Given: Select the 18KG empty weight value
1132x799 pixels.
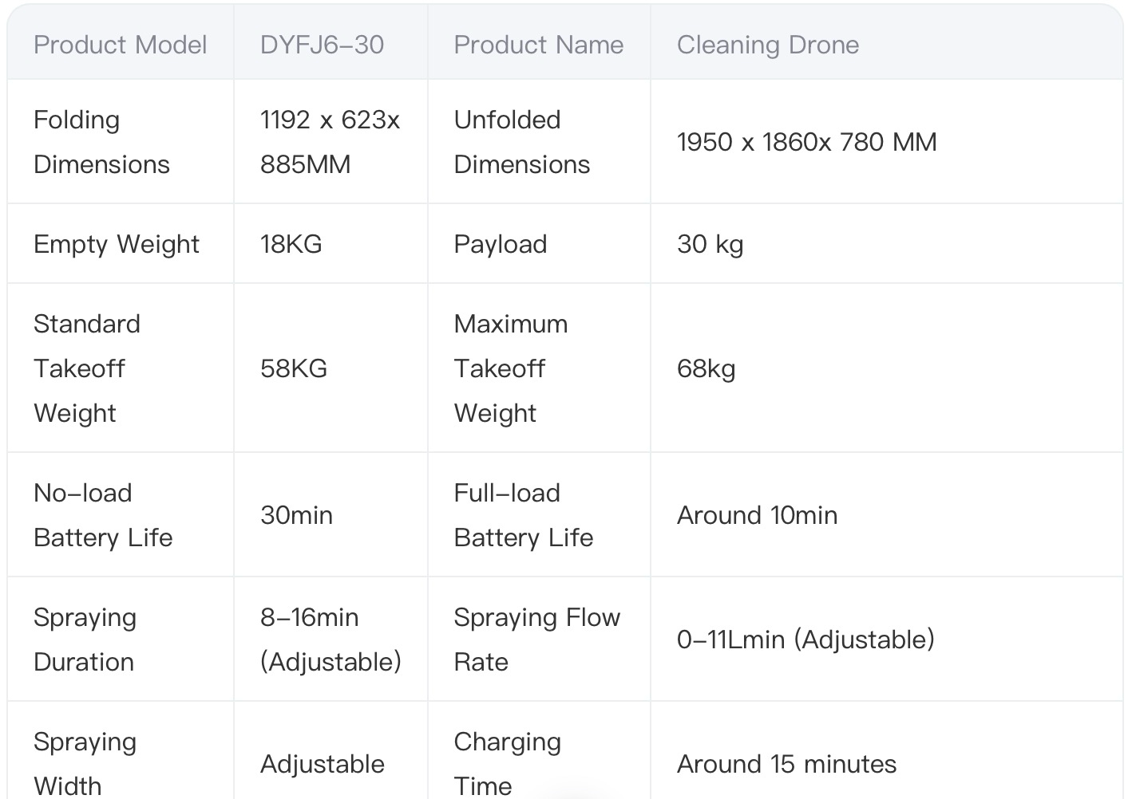Looking at the screenshot, I should (x=291, y=244).
